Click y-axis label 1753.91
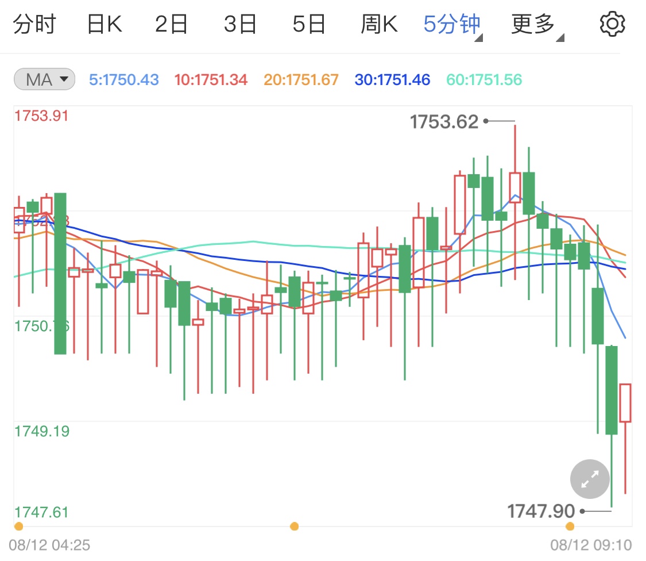Viewport: 646px width, 561px height. pyautogui.click(x=41, y=116)
